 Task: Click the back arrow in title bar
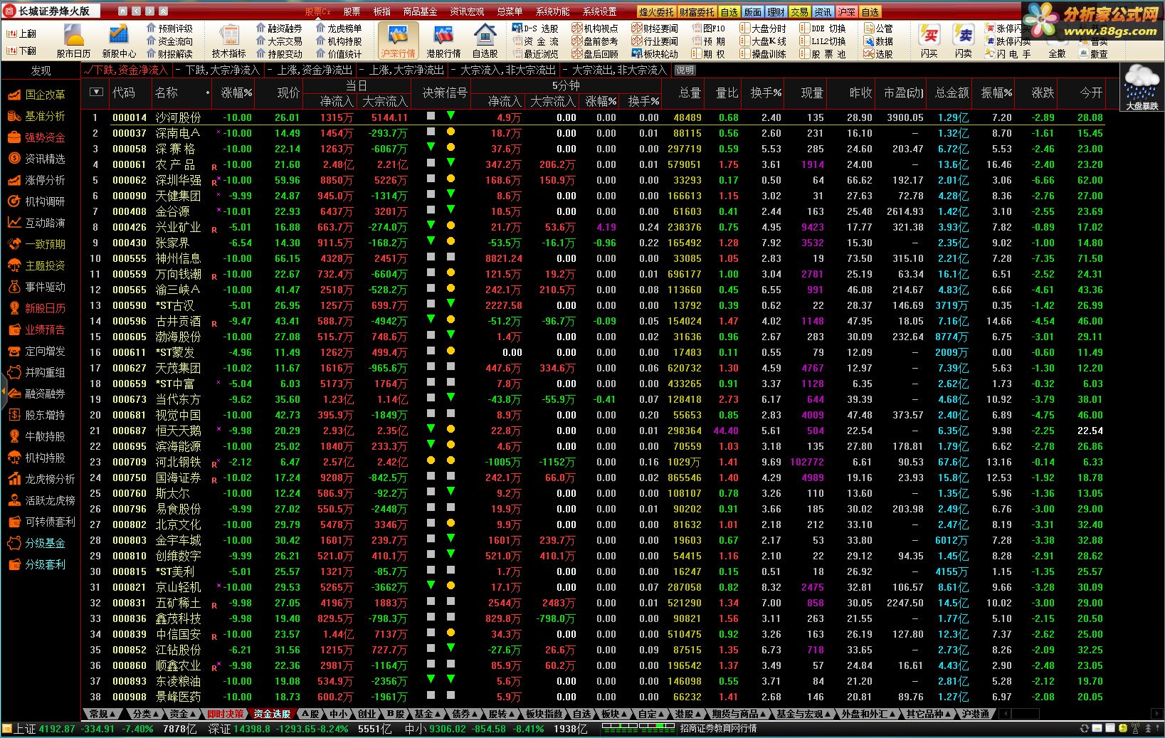tap(137, 11)
